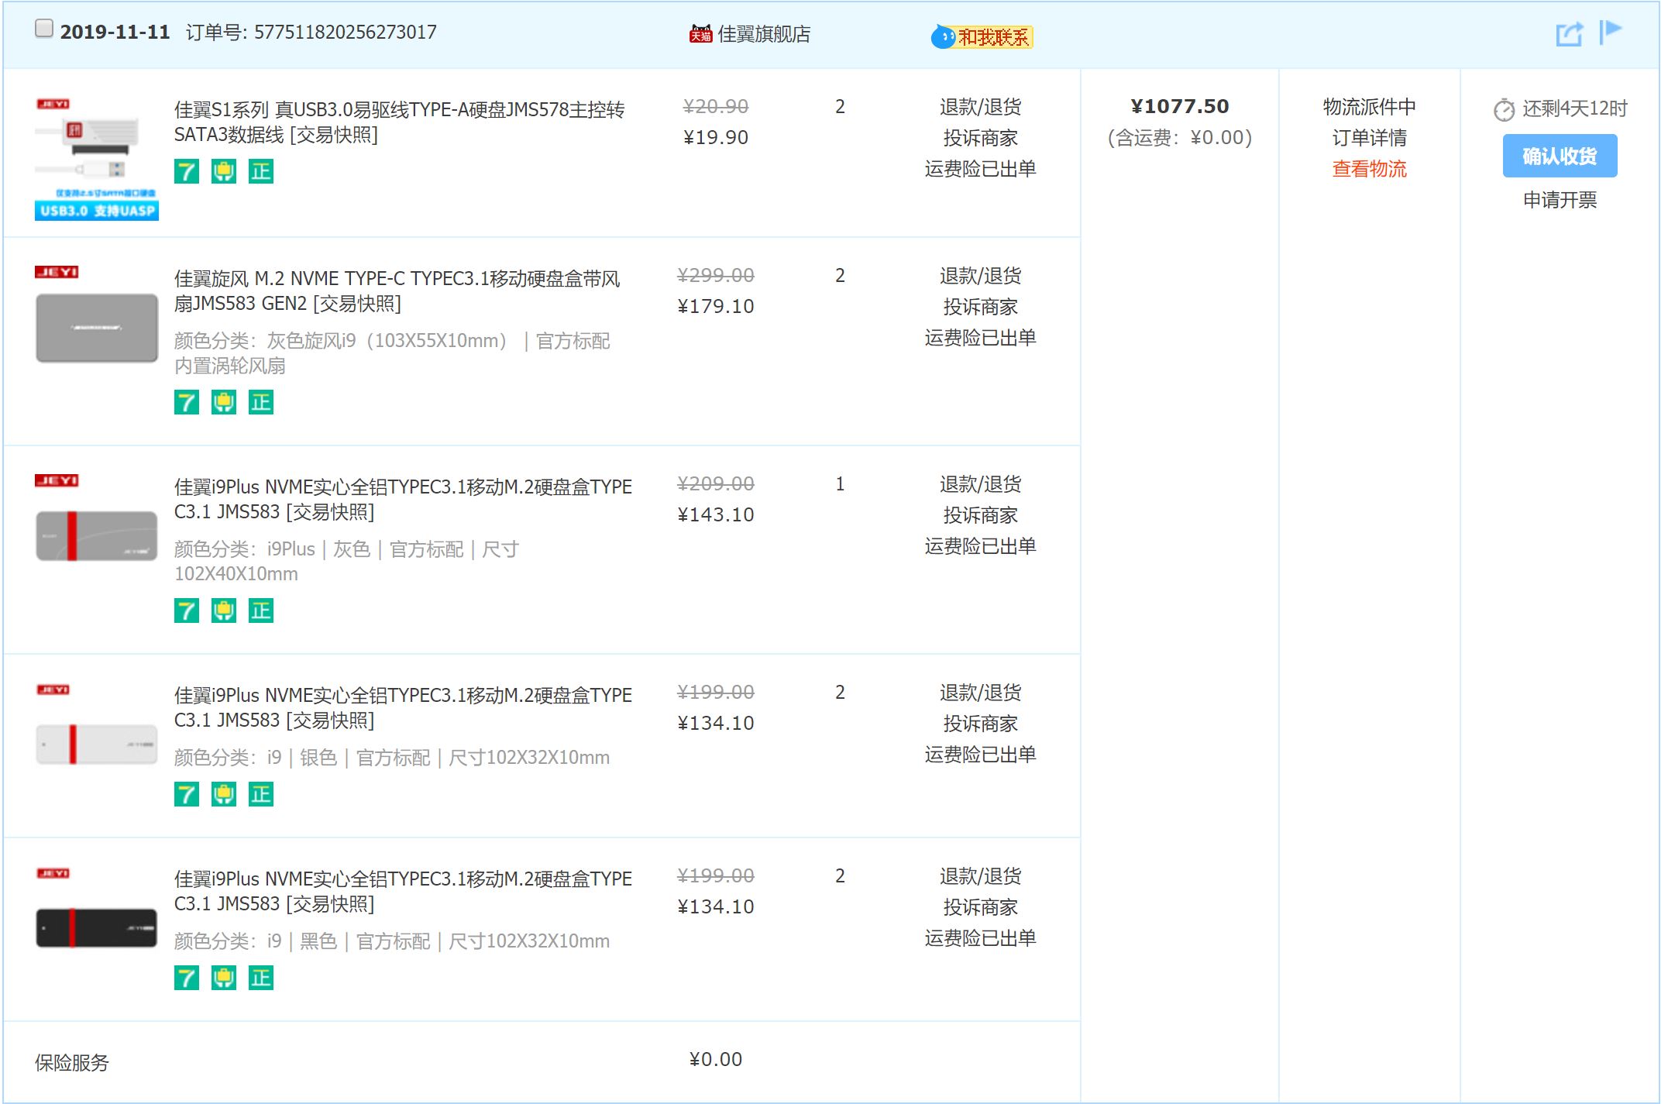Select price ¥179.10 of 佳翼旋风 item
The height and width of the screenshot is (1104, 1668).
(x=715, y=306)
